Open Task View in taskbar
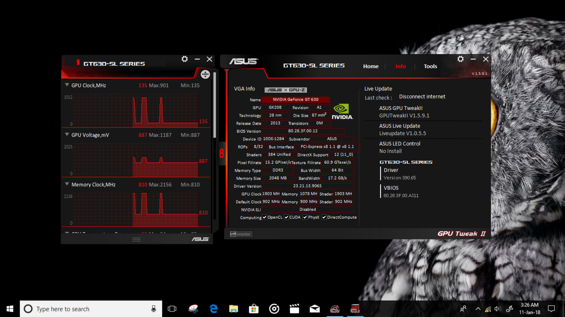The height and width of the screenshot is (317, 565). [172, 309]
